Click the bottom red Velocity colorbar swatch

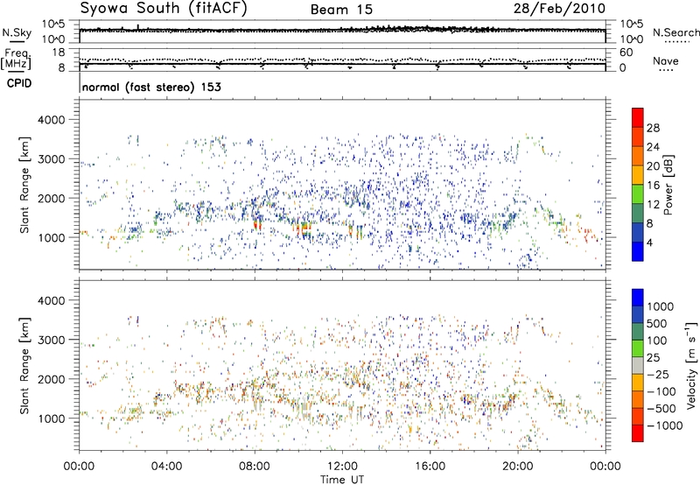click(638, 433)
